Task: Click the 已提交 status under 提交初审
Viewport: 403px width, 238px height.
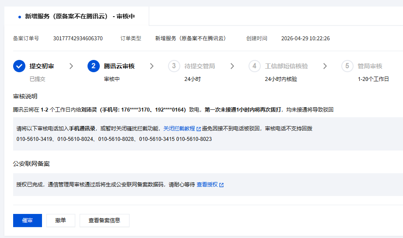Action: point(38,79)
